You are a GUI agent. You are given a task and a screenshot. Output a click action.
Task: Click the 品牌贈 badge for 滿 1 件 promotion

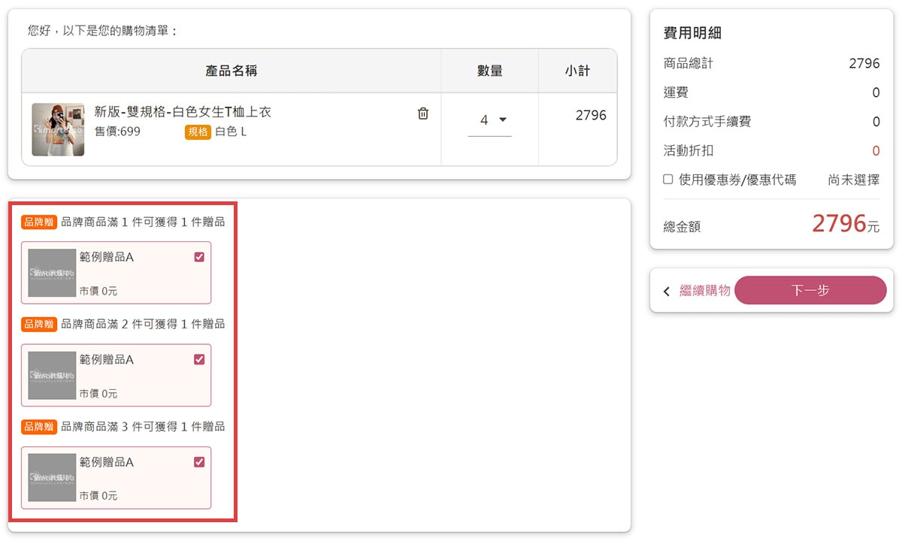click(39, 222)
